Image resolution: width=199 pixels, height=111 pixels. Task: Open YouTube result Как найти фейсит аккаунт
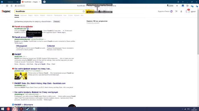point(33,69)
